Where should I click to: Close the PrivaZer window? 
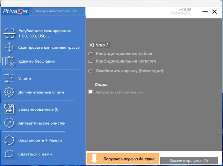pyautogui.click(x=214, y=12)
